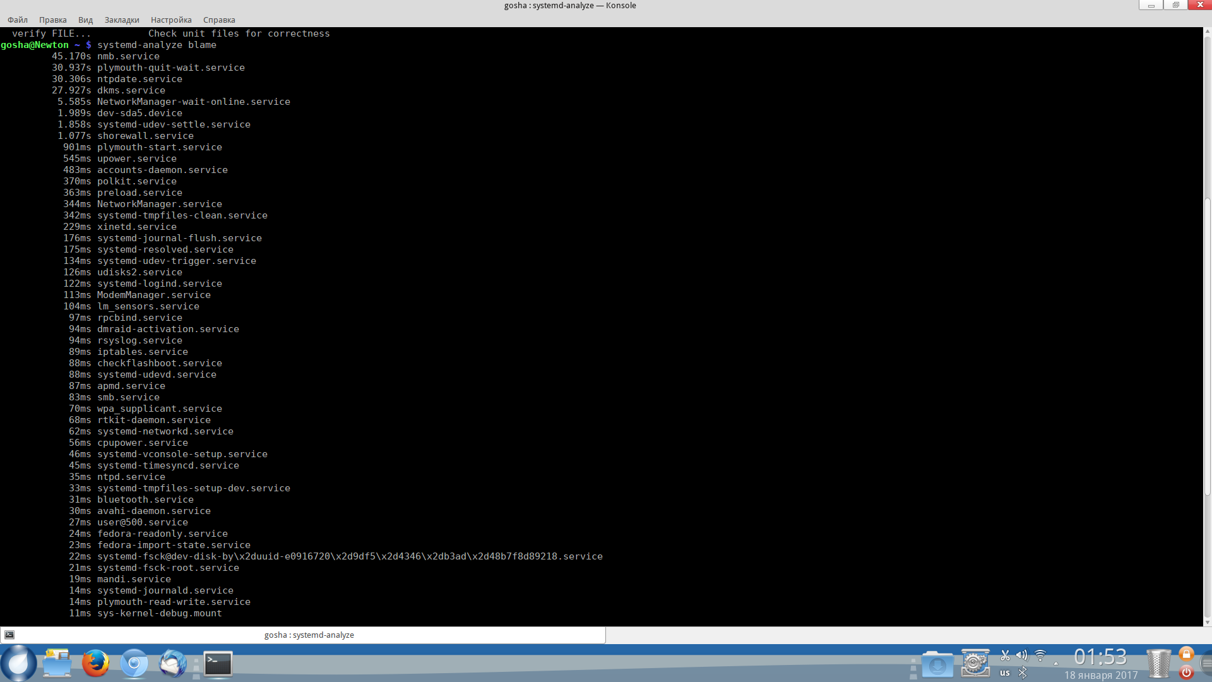Open the Файл menu
The image size is (1212, 682).
(18, 20)
